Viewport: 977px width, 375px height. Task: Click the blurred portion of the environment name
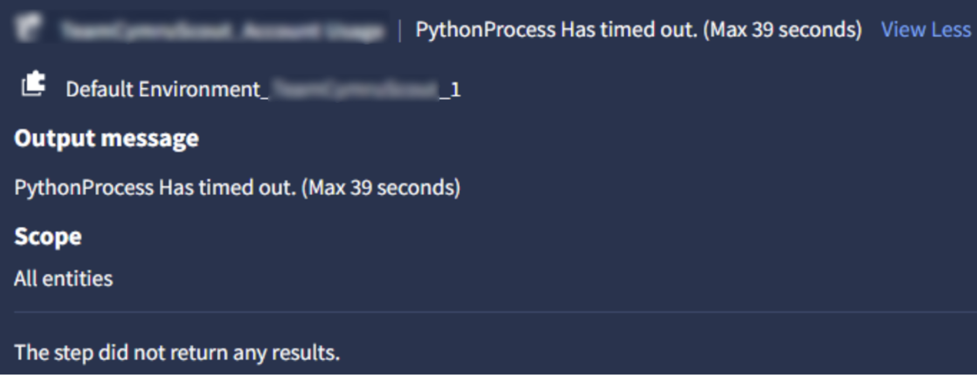pos(354,89)
